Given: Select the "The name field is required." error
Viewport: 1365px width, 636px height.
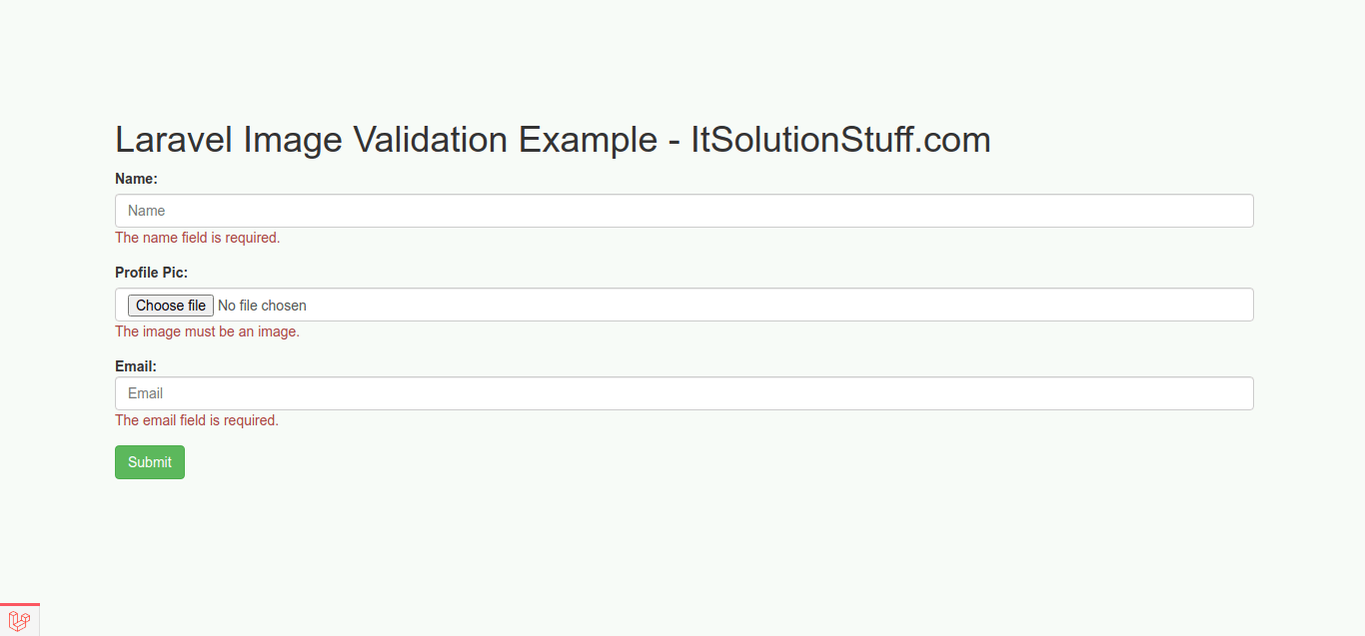Looking at the screenshot, I should pyautogui.click(x=198, y=238).
